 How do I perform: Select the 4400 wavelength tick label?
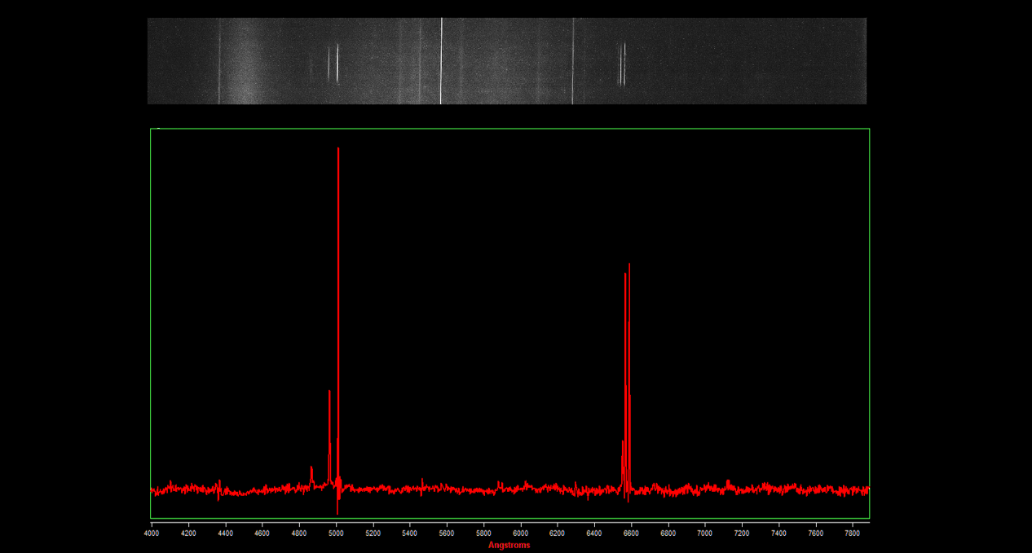(x=225, y=533)
